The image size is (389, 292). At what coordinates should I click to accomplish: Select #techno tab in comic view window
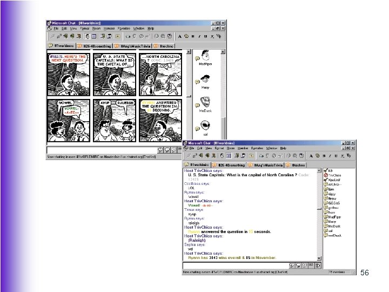click(164, 46)
